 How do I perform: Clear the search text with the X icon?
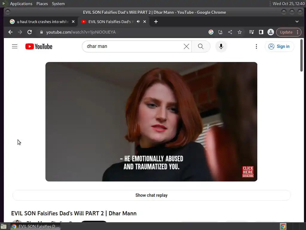click(x=186, y=46)
